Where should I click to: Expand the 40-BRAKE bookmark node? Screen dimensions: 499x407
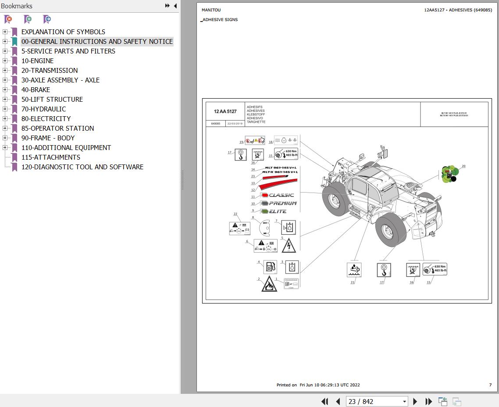[x=5, y=90]
